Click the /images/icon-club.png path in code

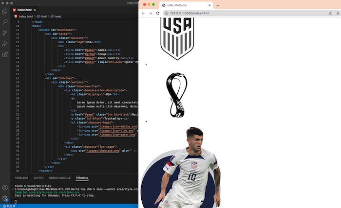117,131
